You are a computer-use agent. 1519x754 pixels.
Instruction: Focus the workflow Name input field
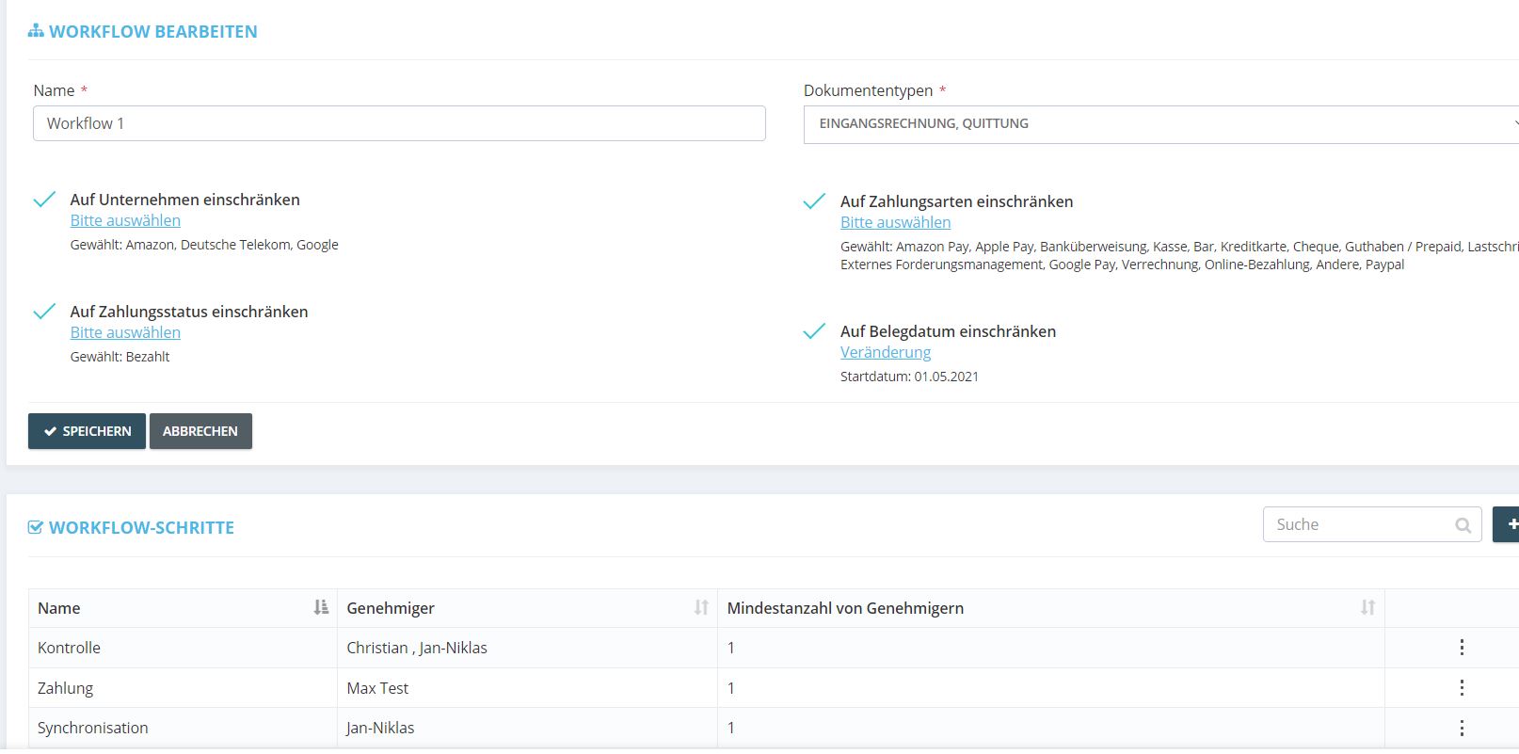(x=399, y=123)
